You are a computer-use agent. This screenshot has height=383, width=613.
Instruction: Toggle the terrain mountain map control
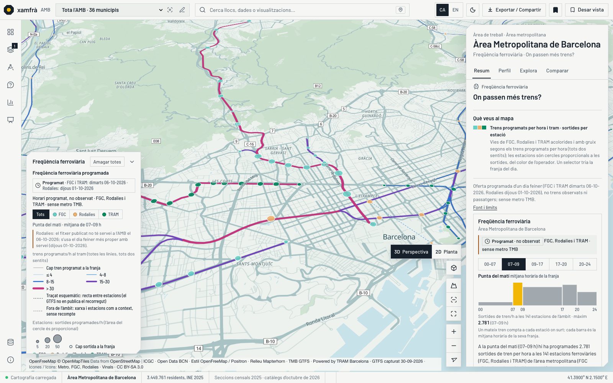pyautogui.click(x=454, y=286)
